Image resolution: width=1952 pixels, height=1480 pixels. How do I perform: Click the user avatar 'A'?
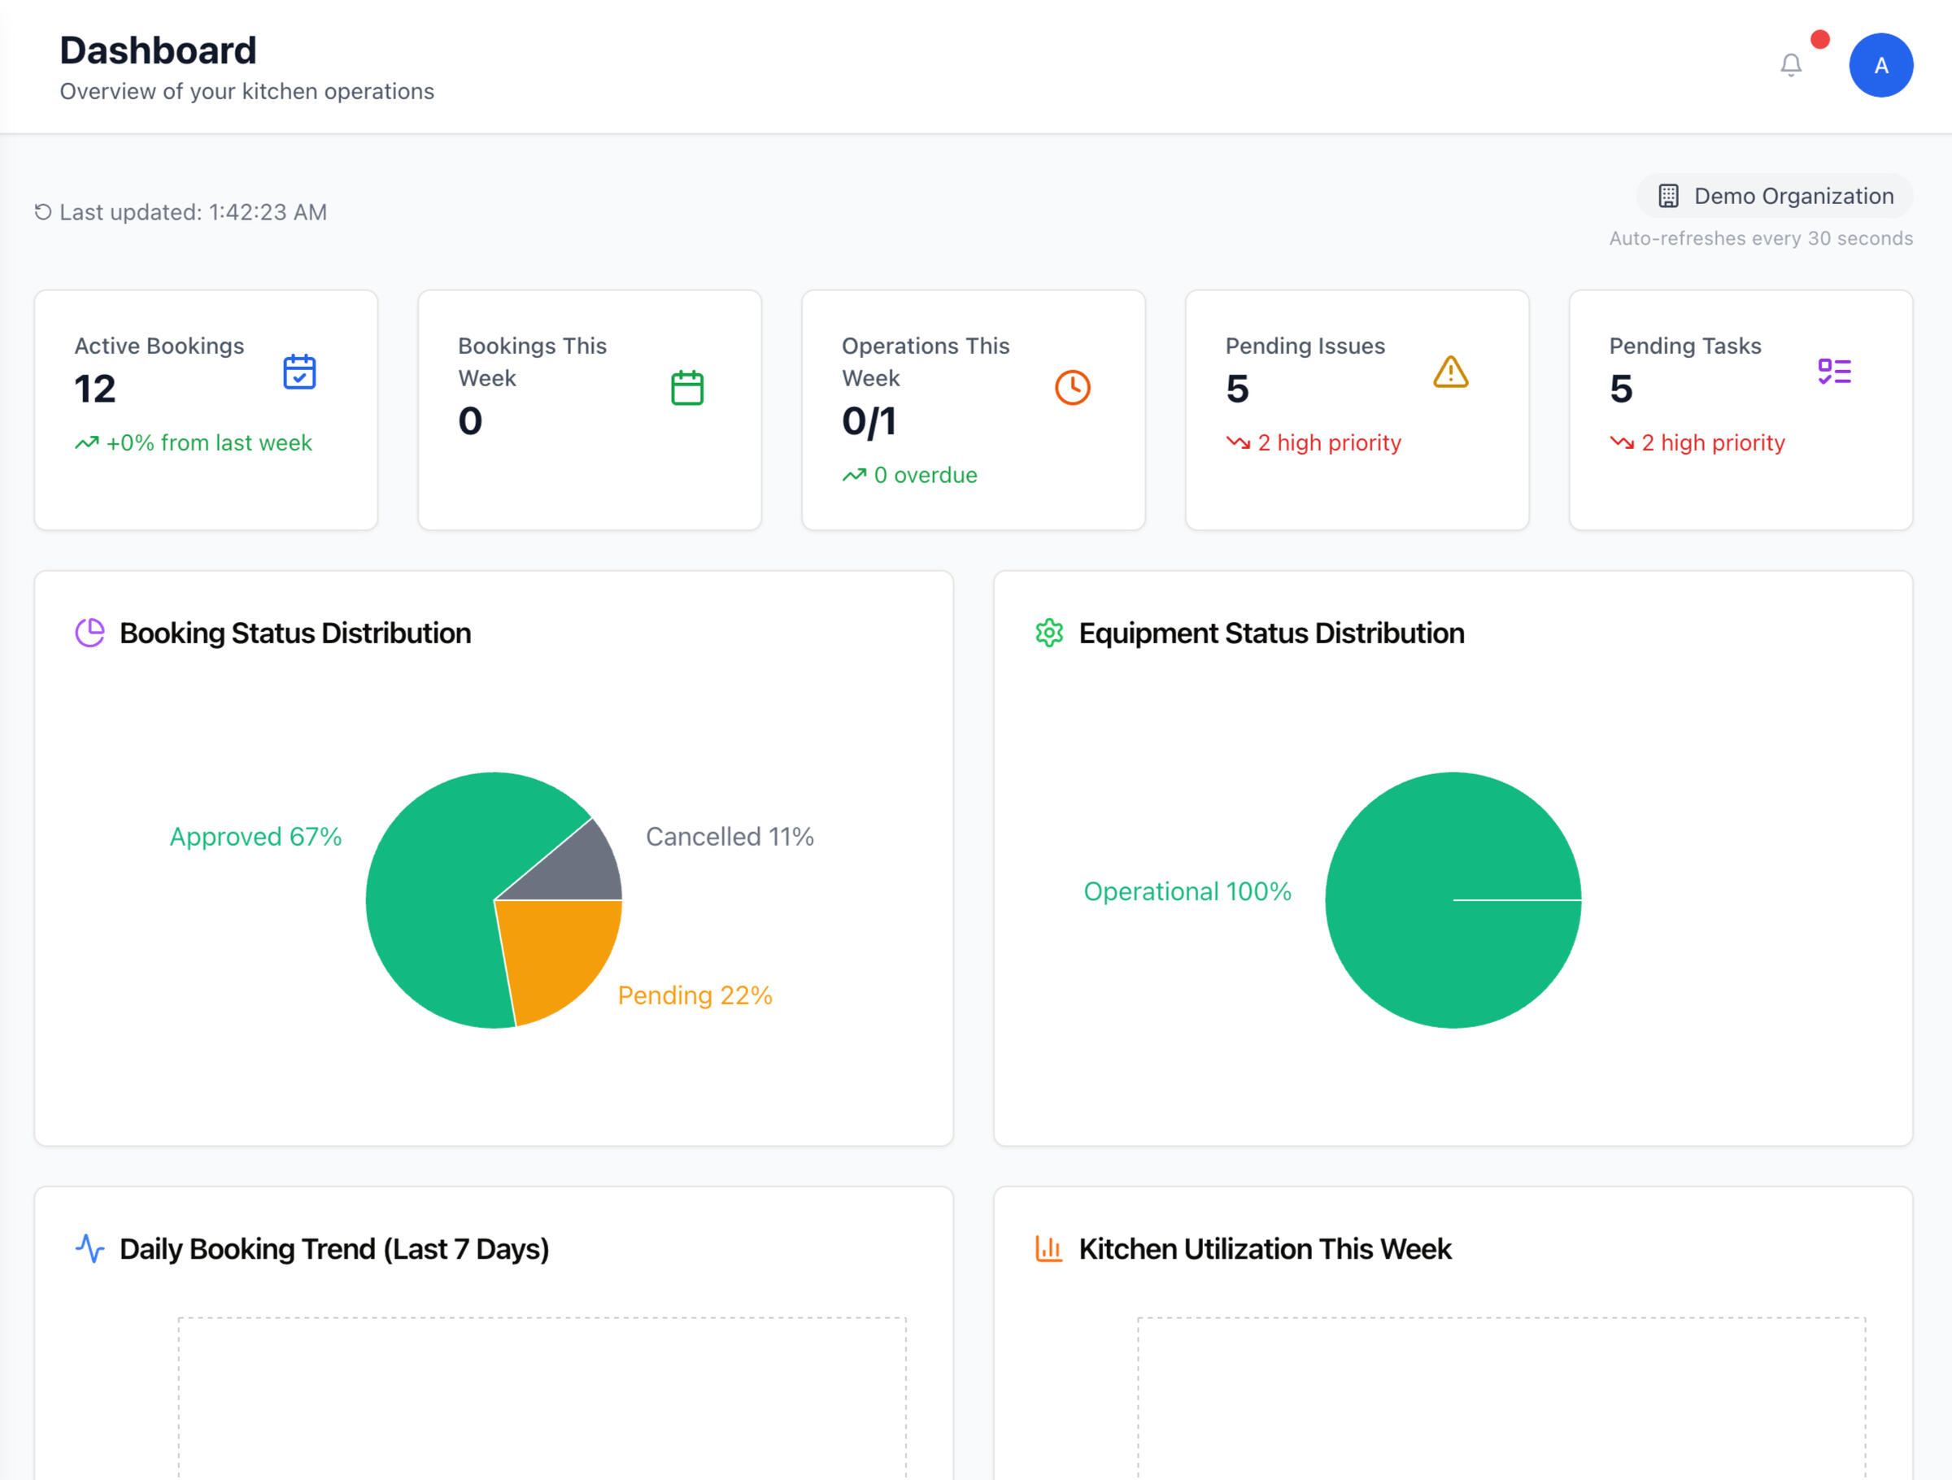[x=1880, y=65]
